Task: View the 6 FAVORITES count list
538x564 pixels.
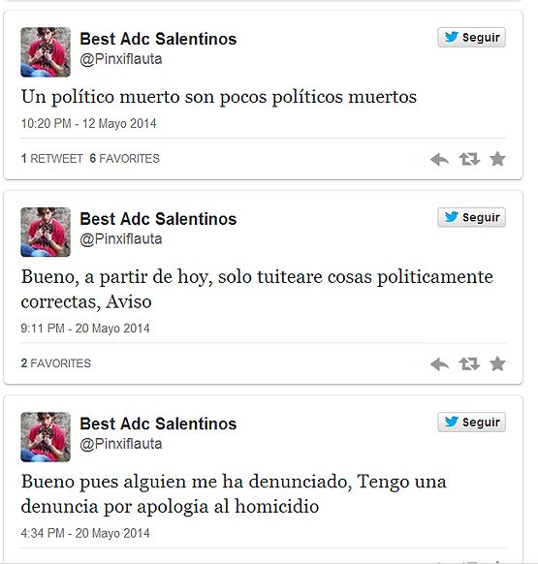Action: [124, 159]
